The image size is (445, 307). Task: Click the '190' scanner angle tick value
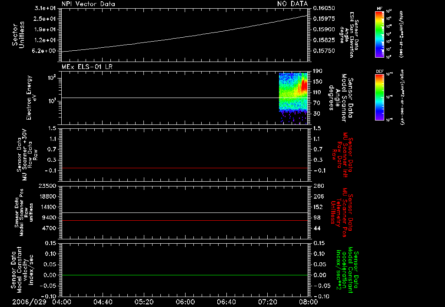[318, 71]
